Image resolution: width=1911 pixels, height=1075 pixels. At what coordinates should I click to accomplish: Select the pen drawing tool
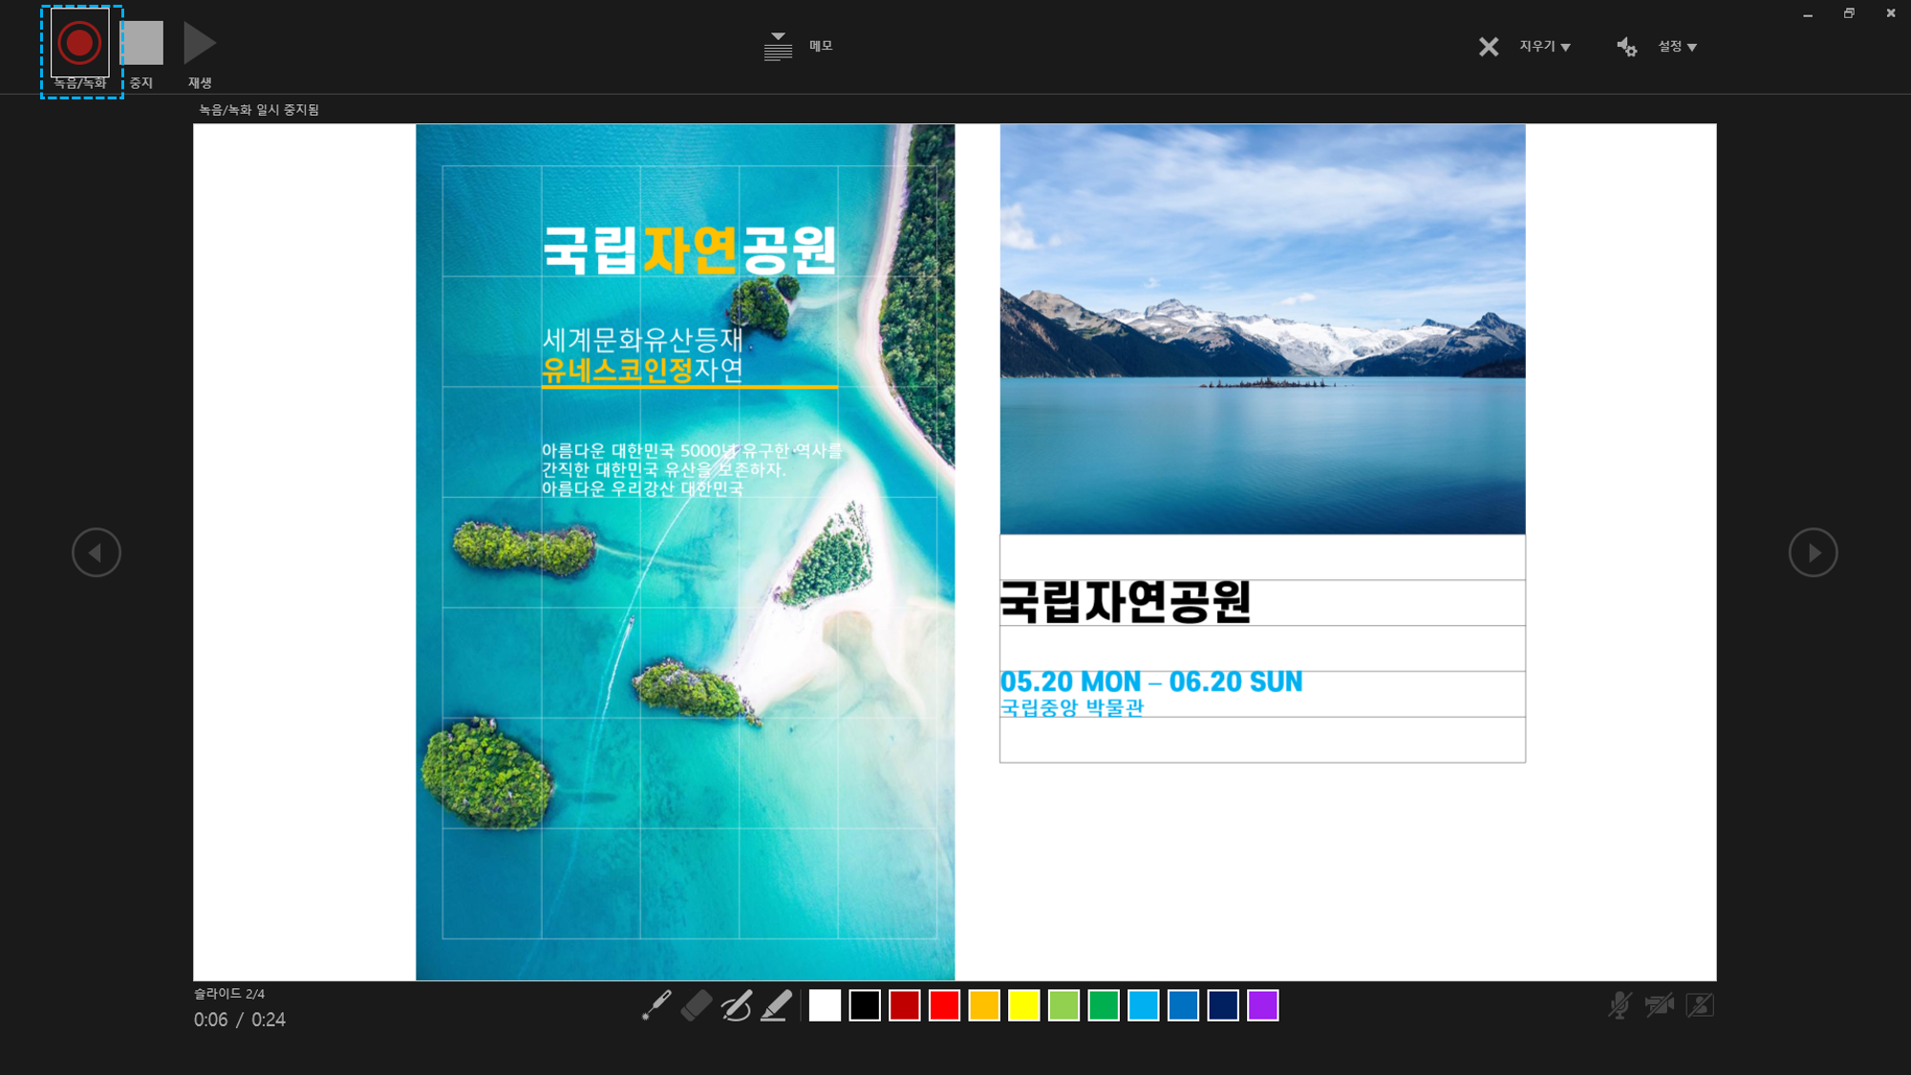(x=737, y=1005)
